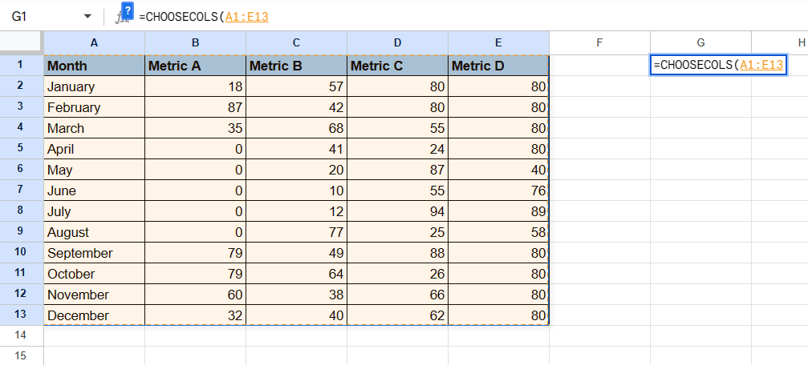Select row 1 header

[x=22, y=66]
